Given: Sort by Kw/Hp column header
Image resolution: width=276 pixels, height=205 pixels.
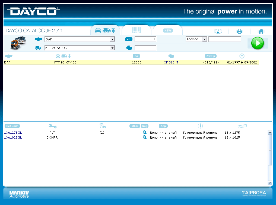Looking at the screenshot, I should click(x=211, y=56).
